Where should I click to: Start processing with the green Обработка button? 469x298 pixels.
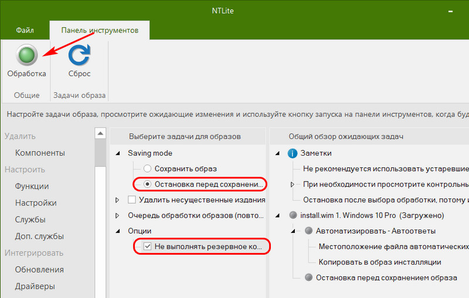pos(26,55)
